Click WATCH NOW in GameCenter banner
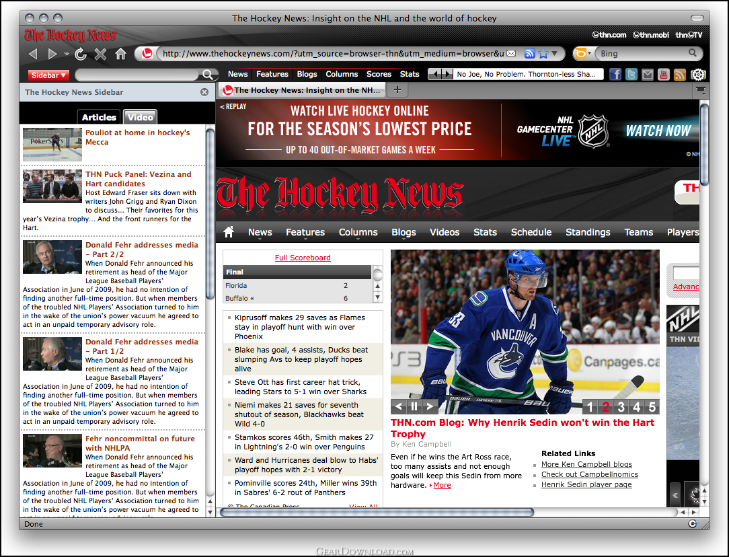This screenshot has height=557, width=729. click(658, 131)
